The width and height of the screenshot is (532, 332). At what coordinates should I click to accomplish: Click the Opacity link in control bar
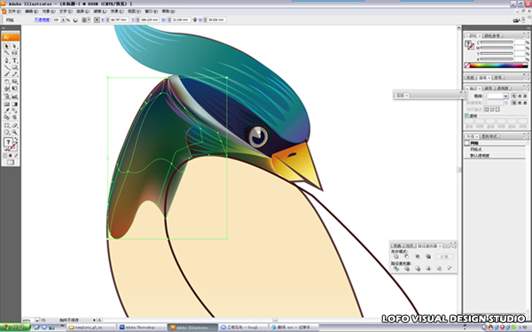[x=42, y=20]
